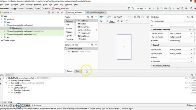Select Gradle Scripts in project tree
The width and height of the screenshot is (196, 110).
[x=9, y=40]
